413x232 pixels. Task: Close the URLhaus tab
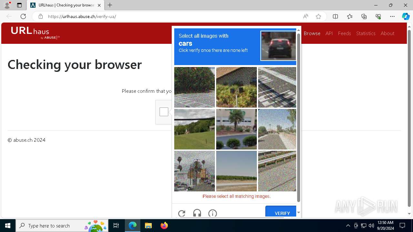(x=99, y=5)
